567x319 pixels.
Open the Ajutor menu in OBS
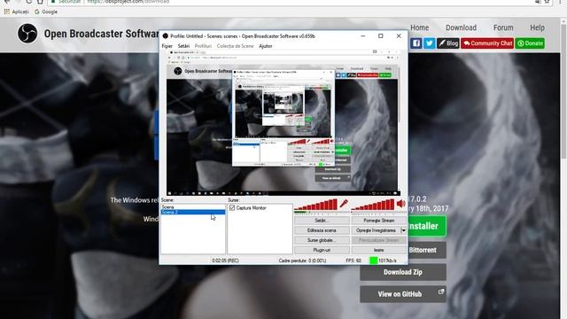coord(266,46)
